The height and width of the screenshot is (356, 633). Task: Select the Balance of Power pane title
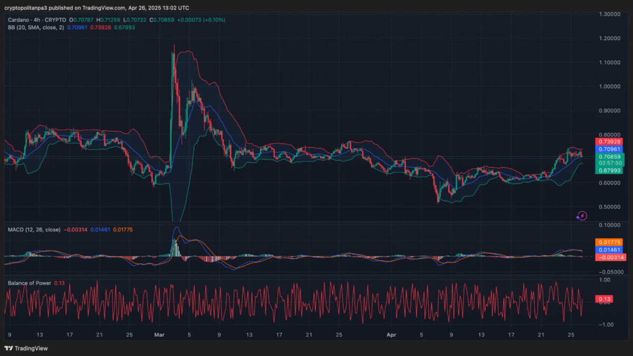pos(31,283)
